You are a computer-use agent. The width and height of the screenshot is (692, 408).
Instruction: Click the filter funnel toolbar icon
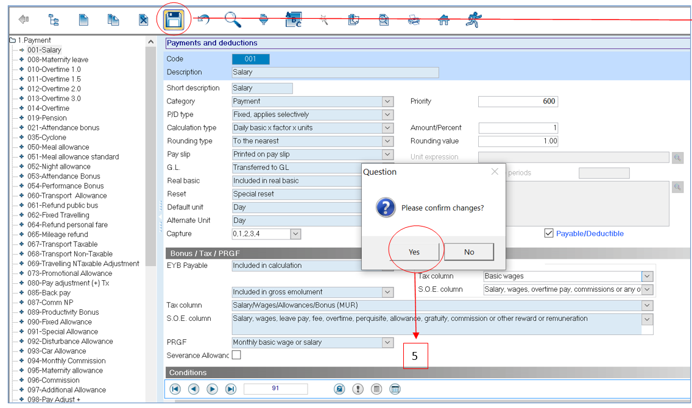264,19
